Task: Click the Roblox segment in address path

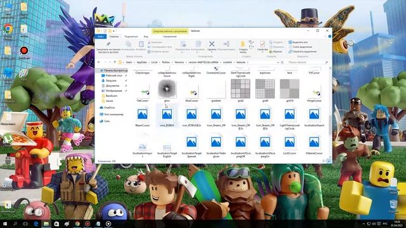Action: click(x=166, y=62)
